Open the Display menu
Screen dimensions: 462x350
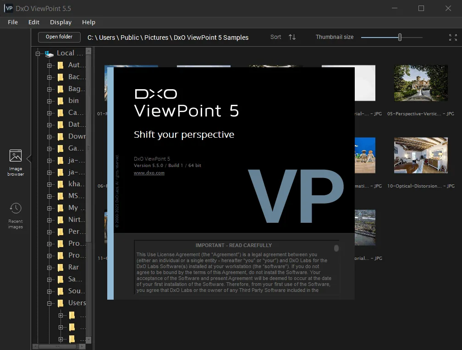[60, 22]
